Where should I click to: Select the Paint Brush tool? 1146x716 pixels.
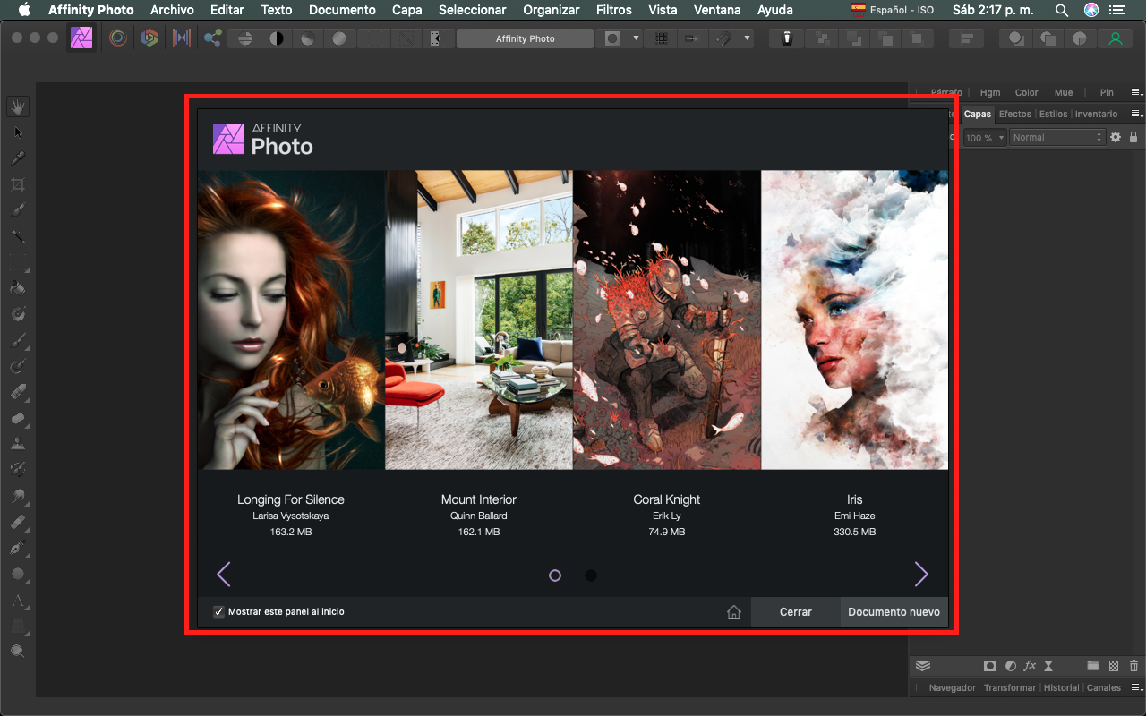pyautogui.click(x=18, y=340)
